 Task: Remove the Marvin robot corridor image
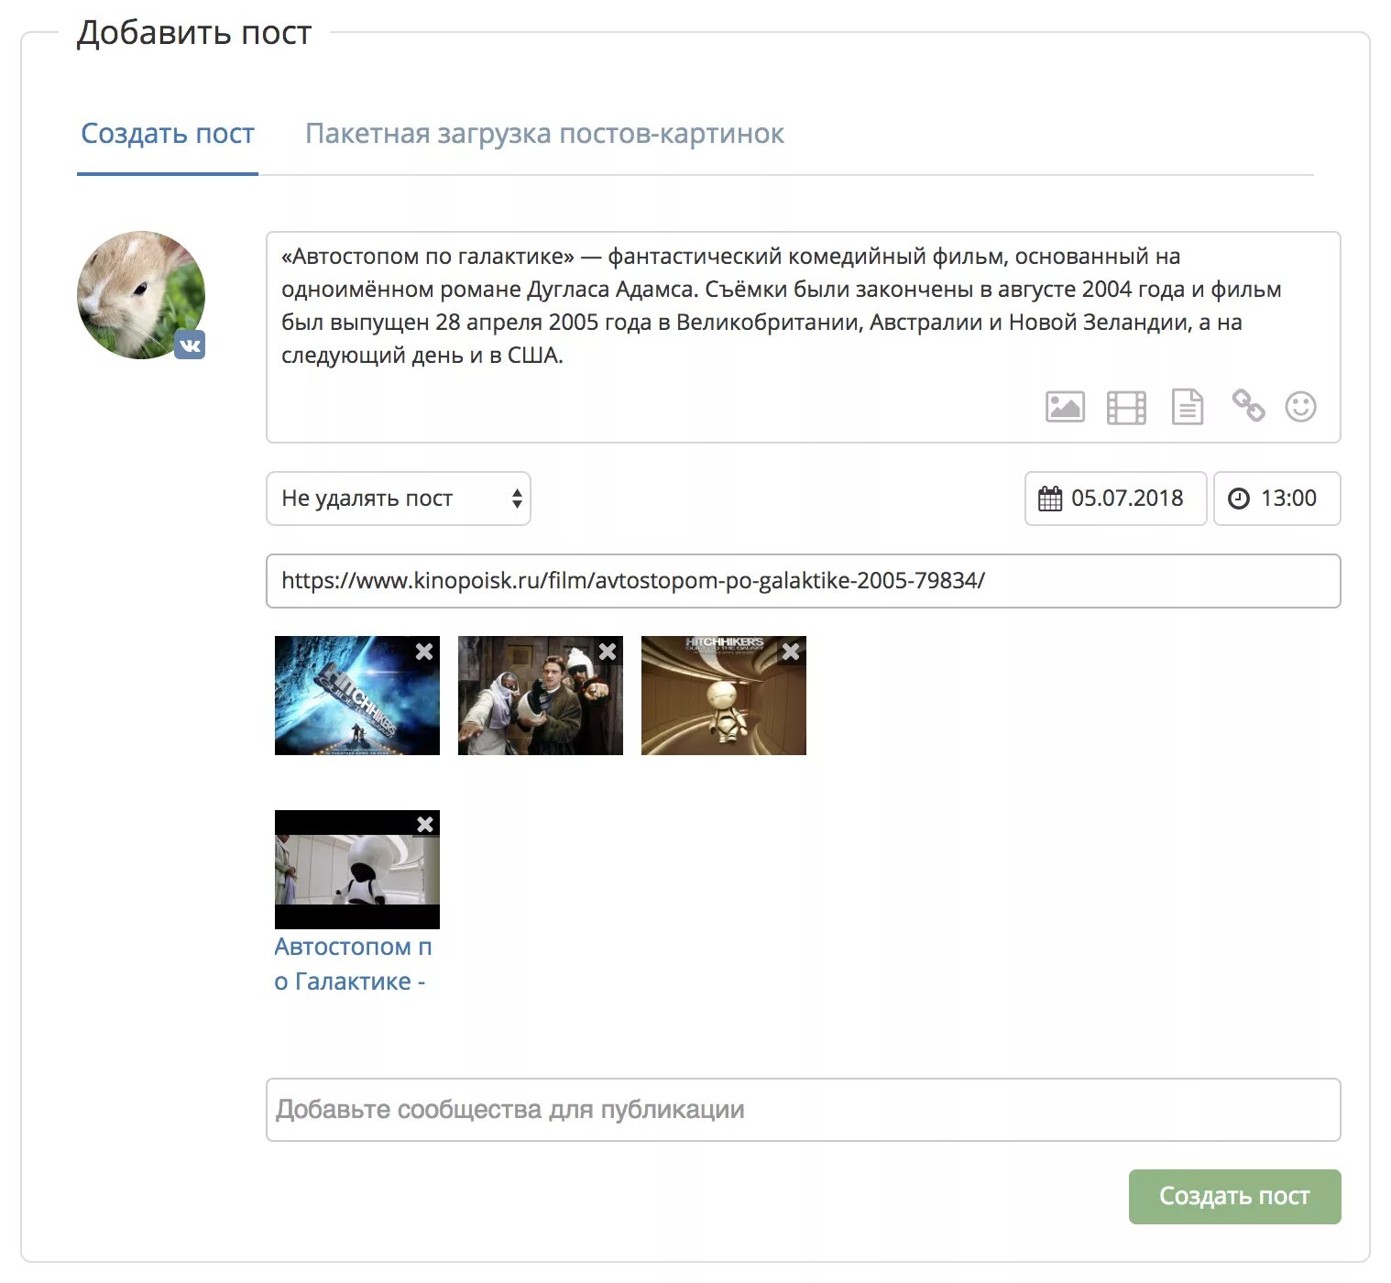coord(791,652)
